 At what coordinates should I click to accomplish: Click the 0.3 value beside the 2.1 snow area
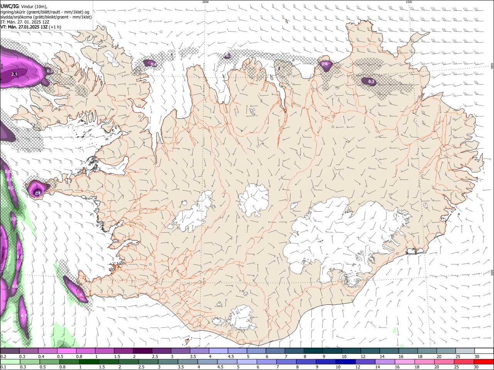pyautogui.click(x=50, y=71)
